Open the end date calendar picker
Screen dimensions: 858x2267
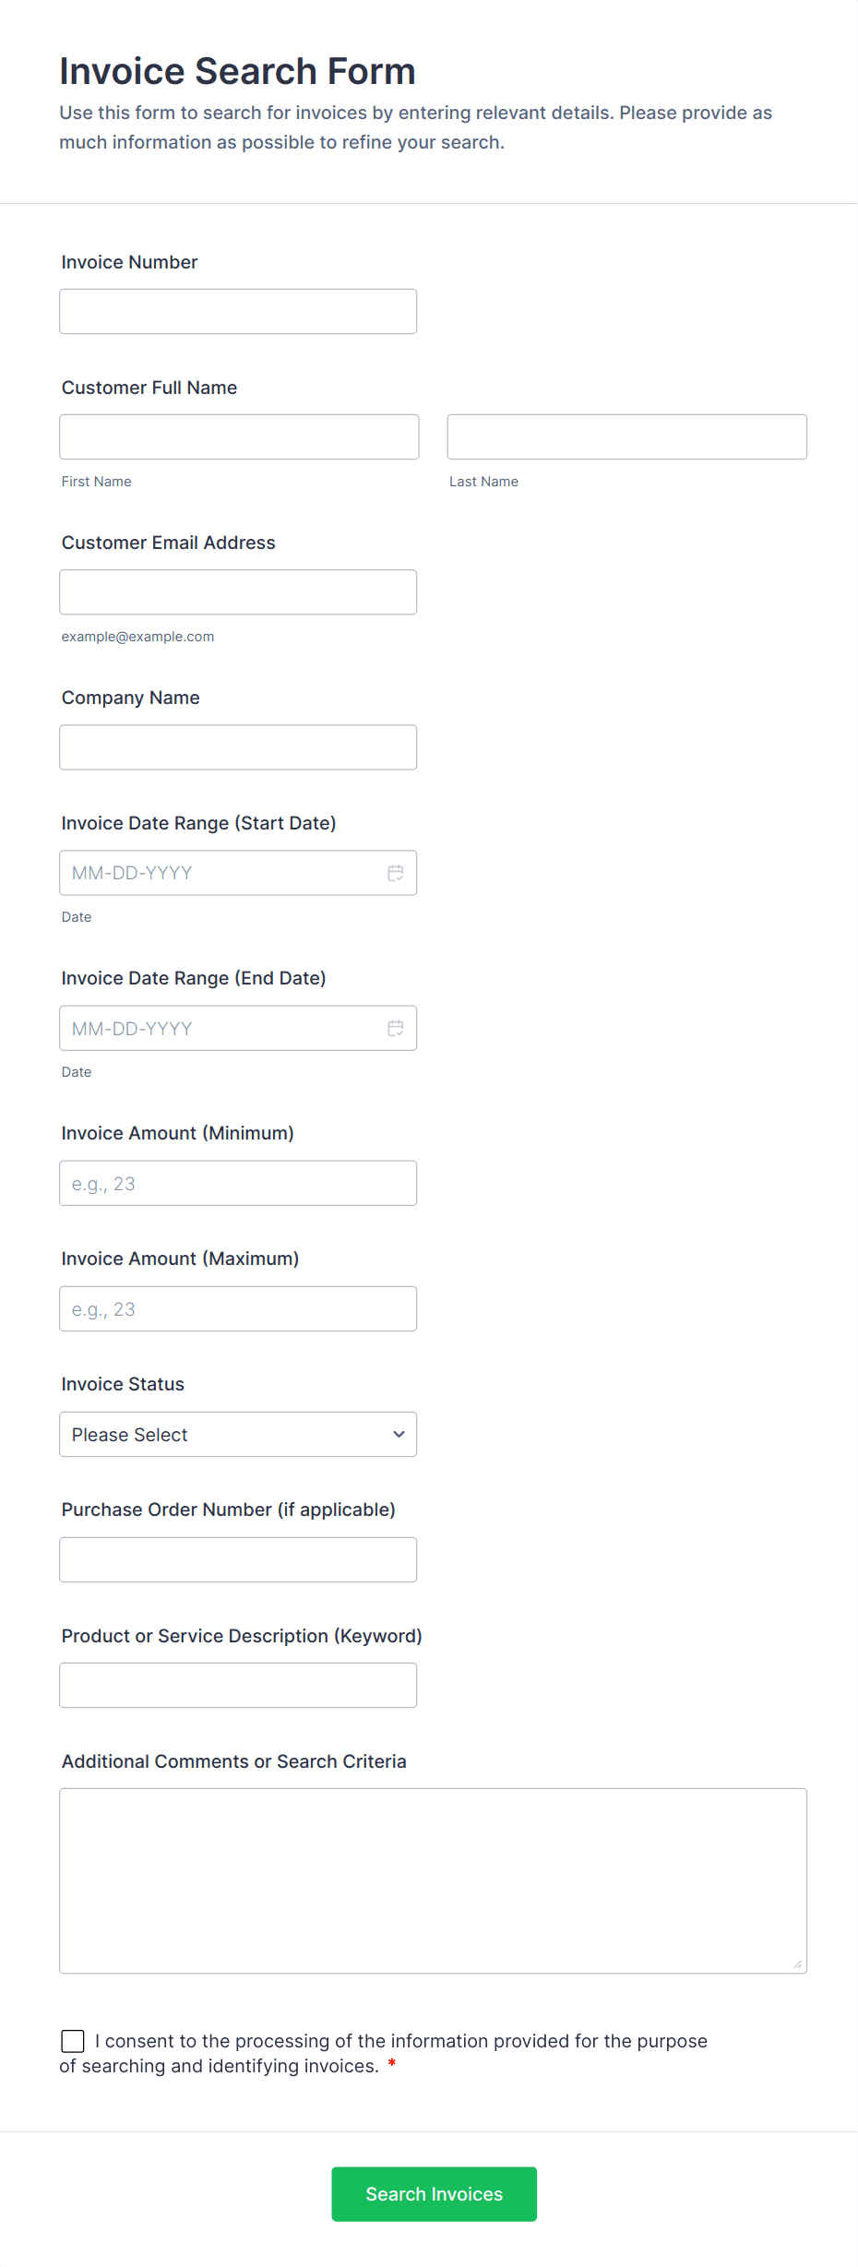(396, 1027)
